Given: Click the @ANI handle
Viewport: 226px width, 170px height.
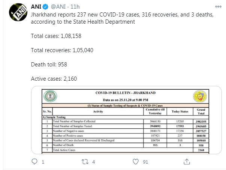Looking at the screenshot, I should 58,7.
